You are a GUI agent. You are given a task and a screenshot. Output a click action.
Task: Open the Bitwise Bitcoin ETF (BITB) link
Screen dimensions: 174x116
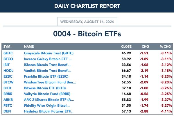(x=45, y=88)
